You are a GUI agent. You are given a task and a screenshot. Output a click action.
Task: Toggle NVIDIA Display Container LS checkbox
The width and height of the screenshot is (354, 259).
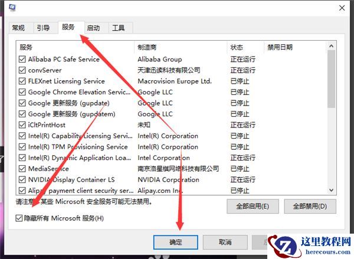(x=22, y=179)
